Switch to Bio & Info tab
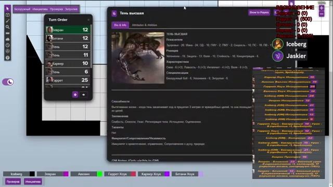Image resolution: width=333 pixels, height=187 pixels. pyautogui.click(x=120, y=25)
